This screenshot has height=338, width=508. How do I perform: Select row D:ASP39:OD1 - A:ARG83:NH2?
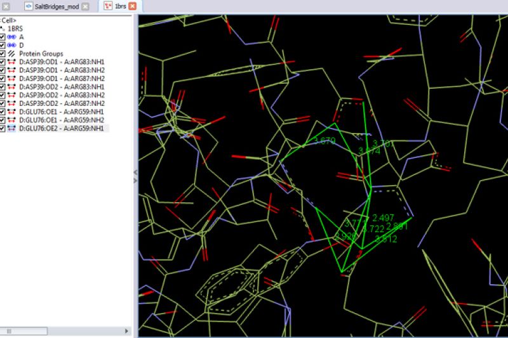62,70
